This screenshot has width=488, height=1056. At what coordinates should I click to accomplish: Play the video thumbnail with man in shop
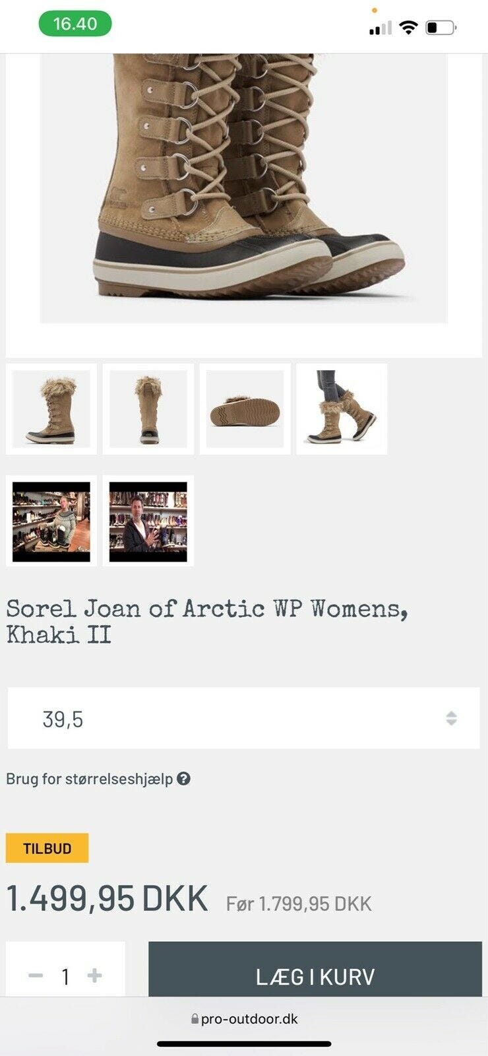tap(148, 521)
